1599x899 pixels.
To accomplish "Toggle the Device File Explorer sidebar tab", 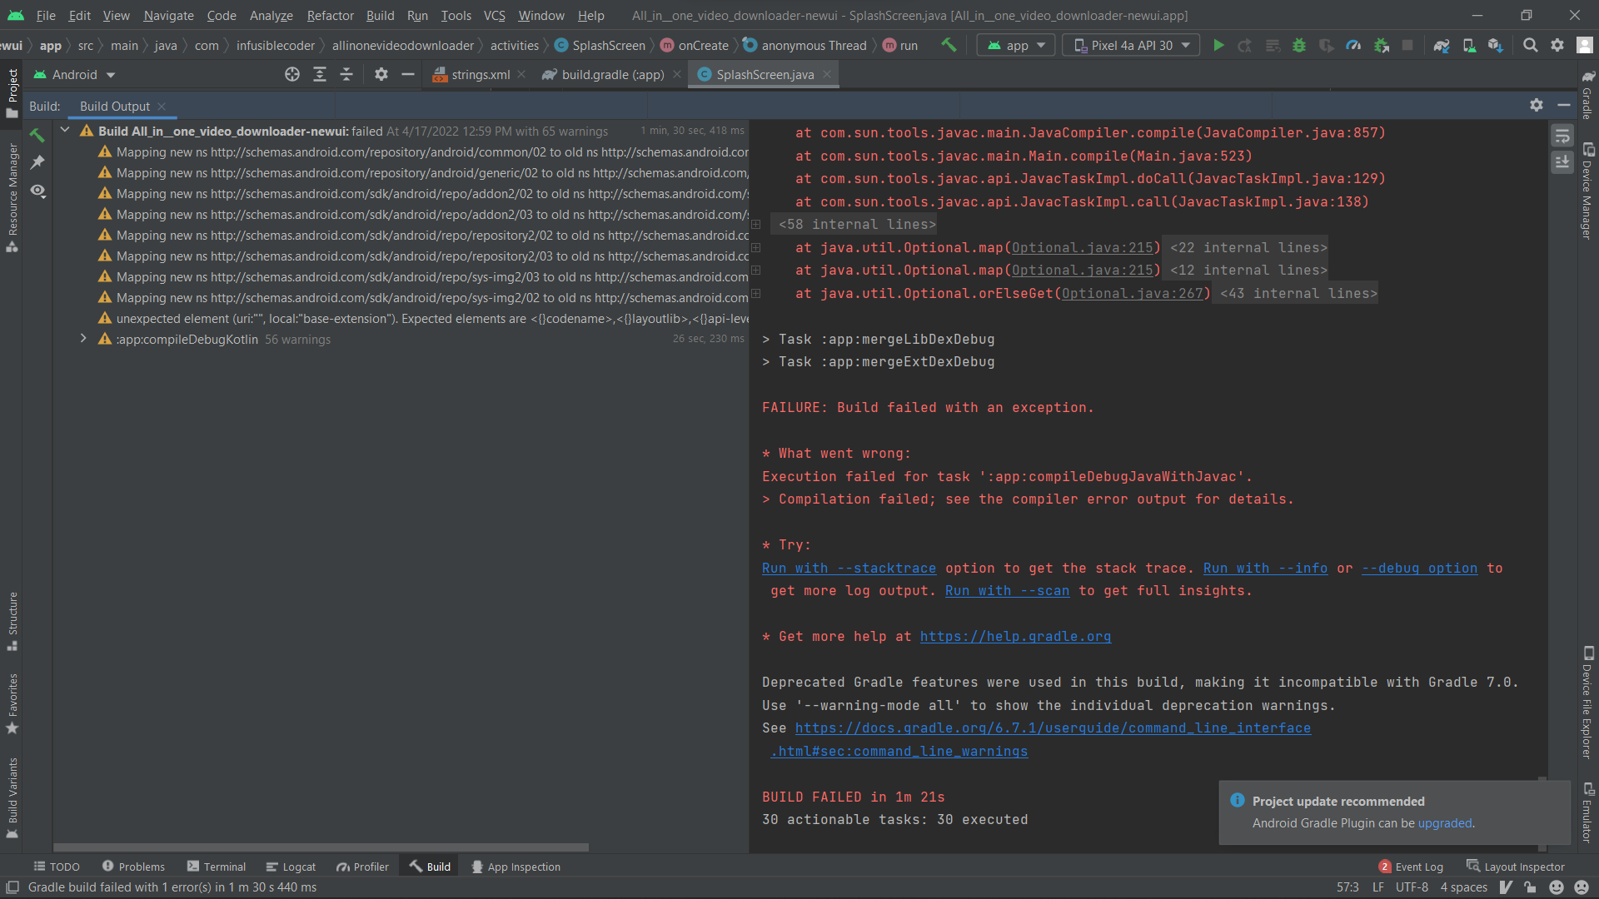I will click(x=1587, y=702).
